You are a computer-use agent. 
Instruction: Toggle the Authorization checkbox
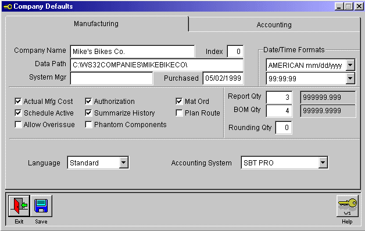tap(88, 102)
